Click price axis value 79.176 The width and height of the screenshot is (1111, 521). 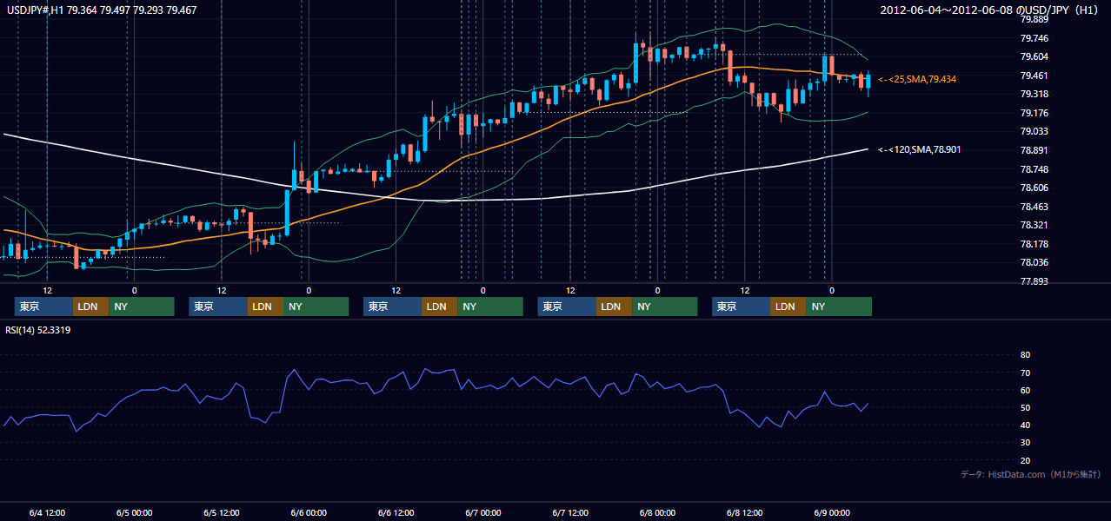tap(1033, 113)
